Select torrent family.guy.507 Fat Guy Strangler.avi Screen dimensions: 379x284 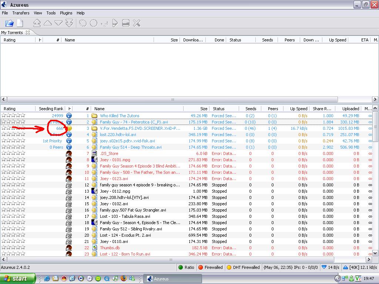tap(133, 210)
